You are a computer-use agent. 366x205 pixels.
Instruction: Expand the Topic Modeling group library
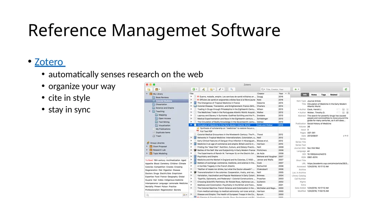tap(147, 154)
